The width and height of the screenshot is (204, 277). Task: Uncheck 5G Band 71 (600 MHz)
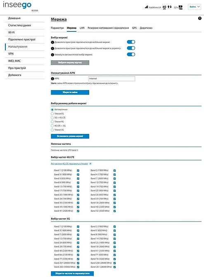click(114, 255)
